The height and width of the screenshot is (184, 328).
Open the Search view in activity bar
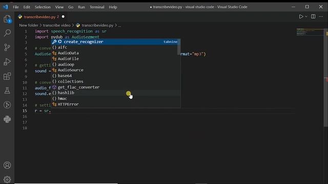pos(7,33)
